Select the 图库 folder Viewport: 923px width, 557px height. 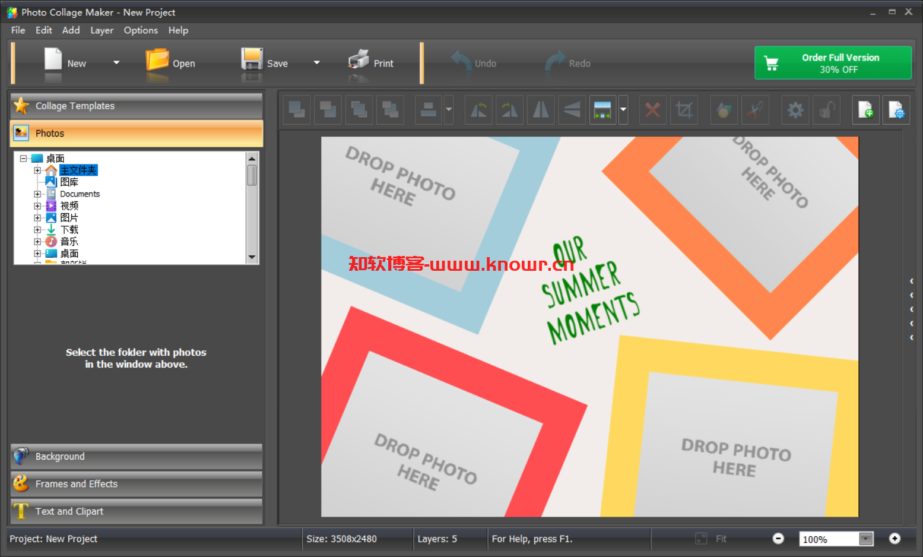coord(69,182)
